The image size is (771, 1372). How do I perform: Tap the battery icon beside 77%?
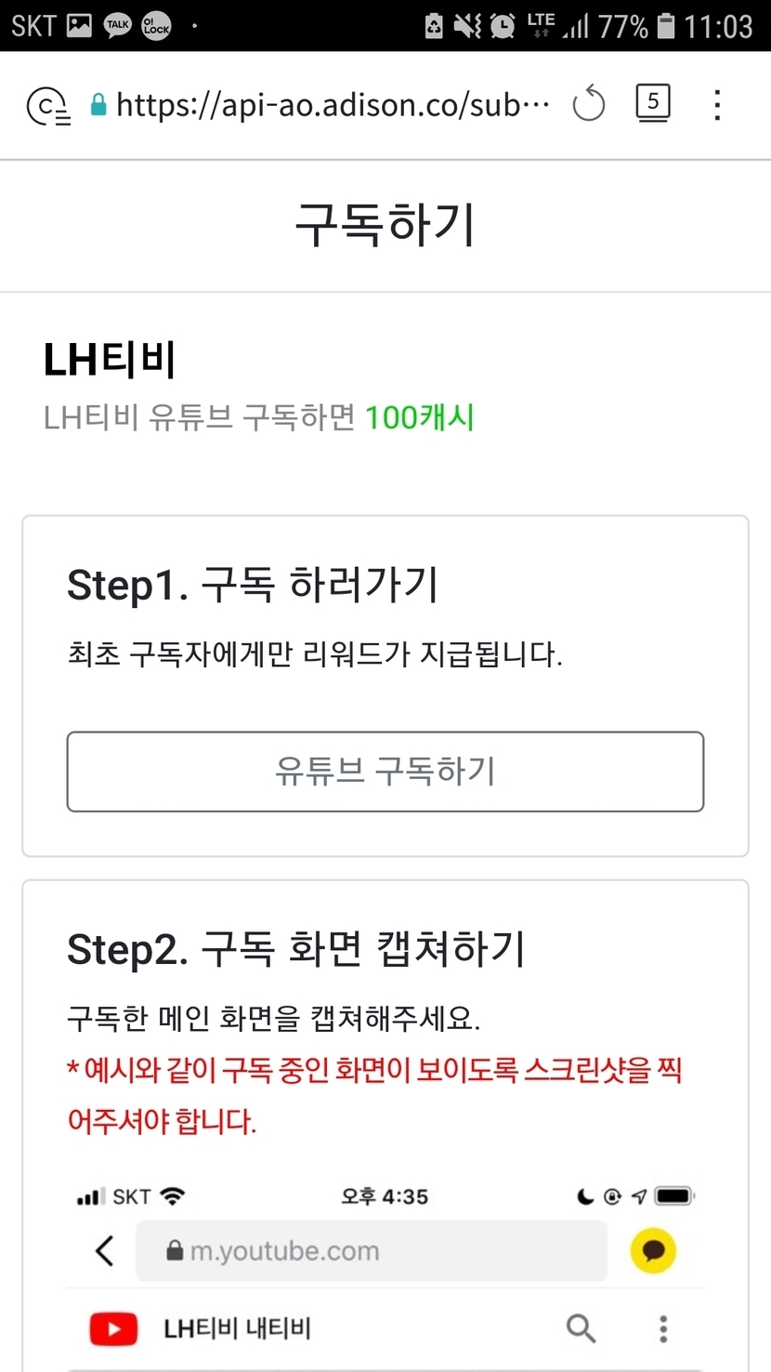point(666,26)
